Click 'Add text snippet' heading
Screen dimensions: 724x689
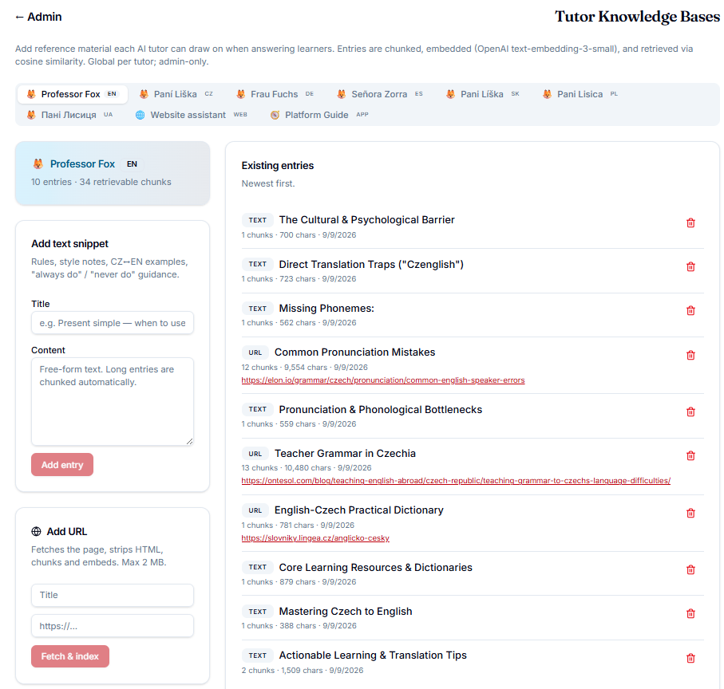coord(69,243)
